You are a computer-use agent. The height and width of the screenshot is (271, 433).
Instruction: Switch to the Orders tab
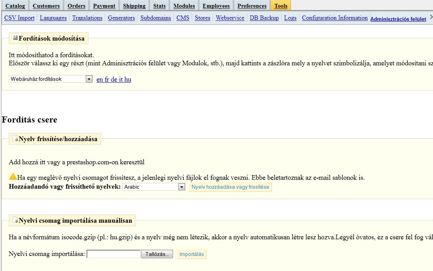click(76, 6)
